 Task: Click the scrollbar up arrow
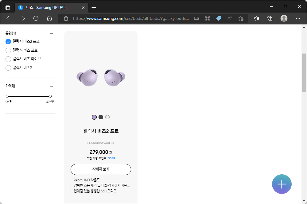[x=304, y=27]
